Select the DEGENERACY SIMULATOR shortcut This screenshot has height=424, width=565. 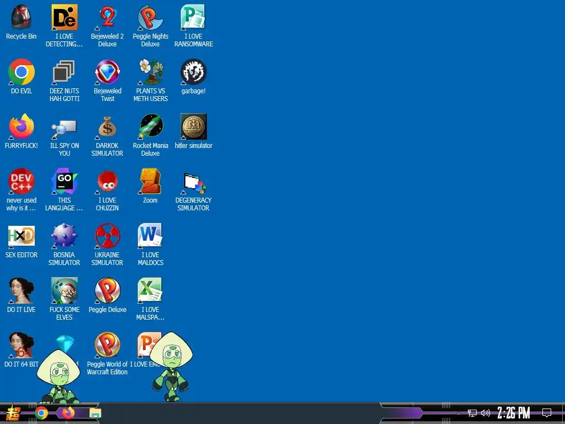tap(194, 183)
